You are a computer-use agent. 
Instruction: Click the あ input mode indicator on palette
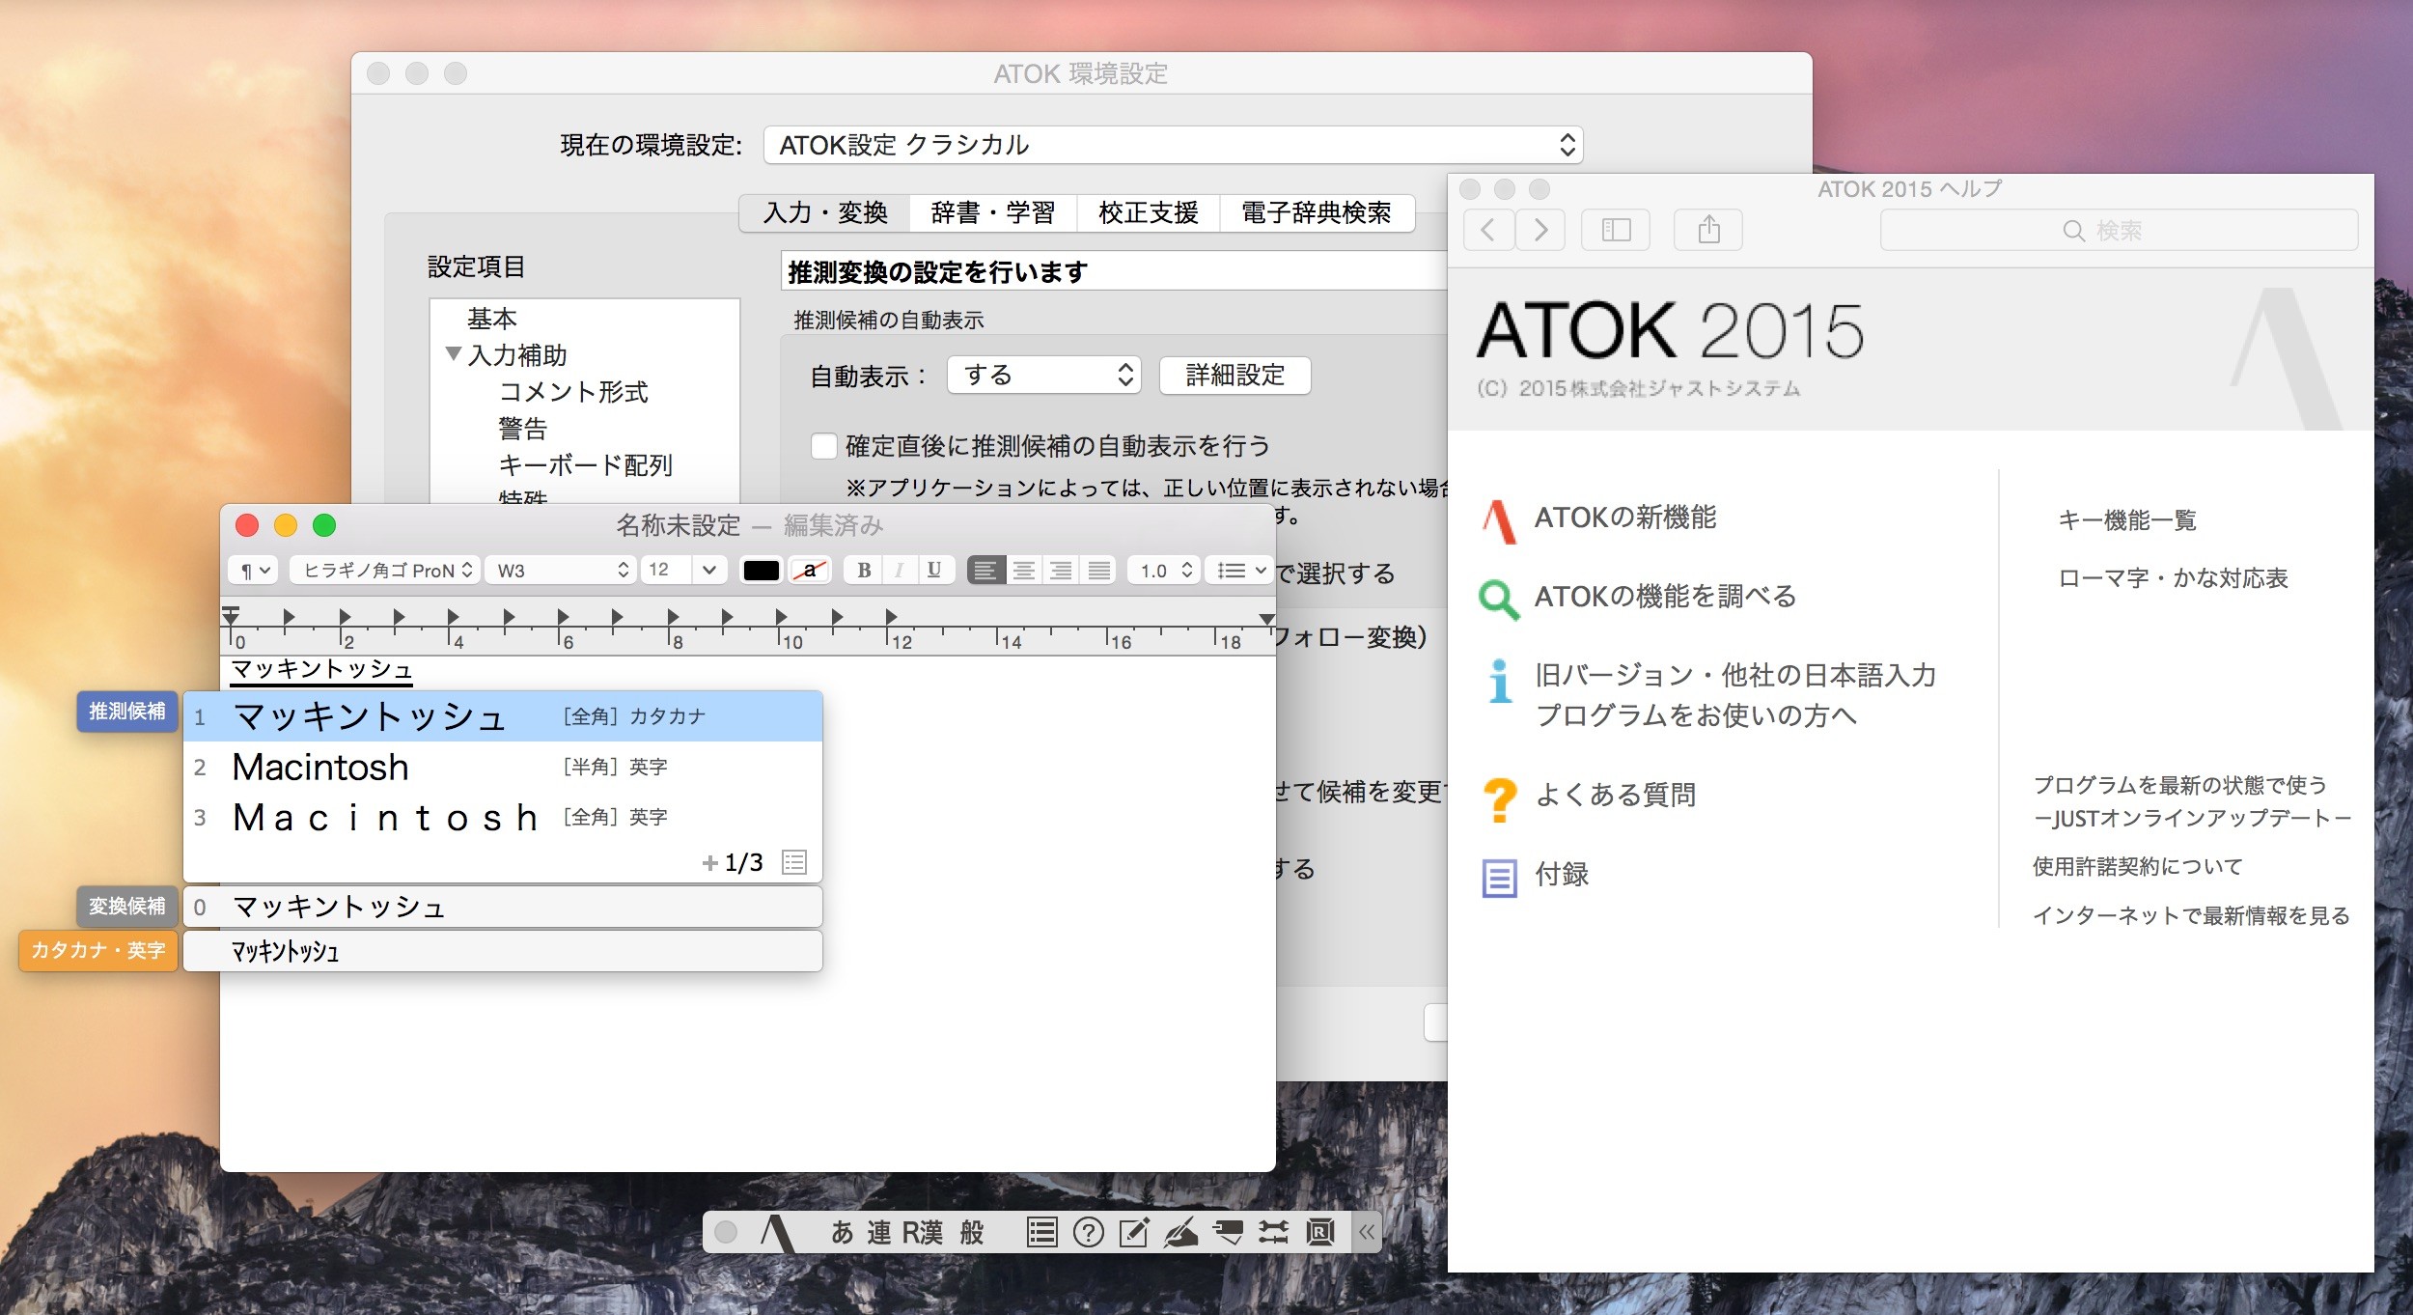(x=843, y=1232)
